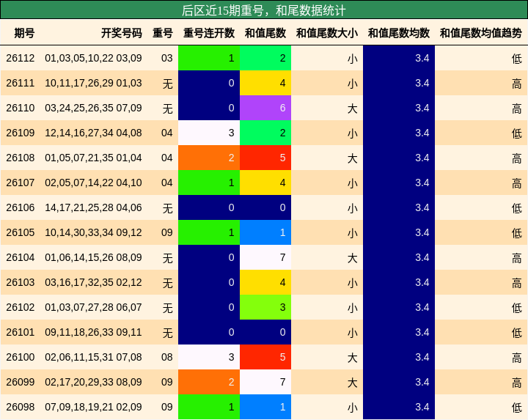Image resolution: width=528 pixels, height=420 pixels.
Task: Click trend 低 in row 26112
Action: (x=517, y=59)
